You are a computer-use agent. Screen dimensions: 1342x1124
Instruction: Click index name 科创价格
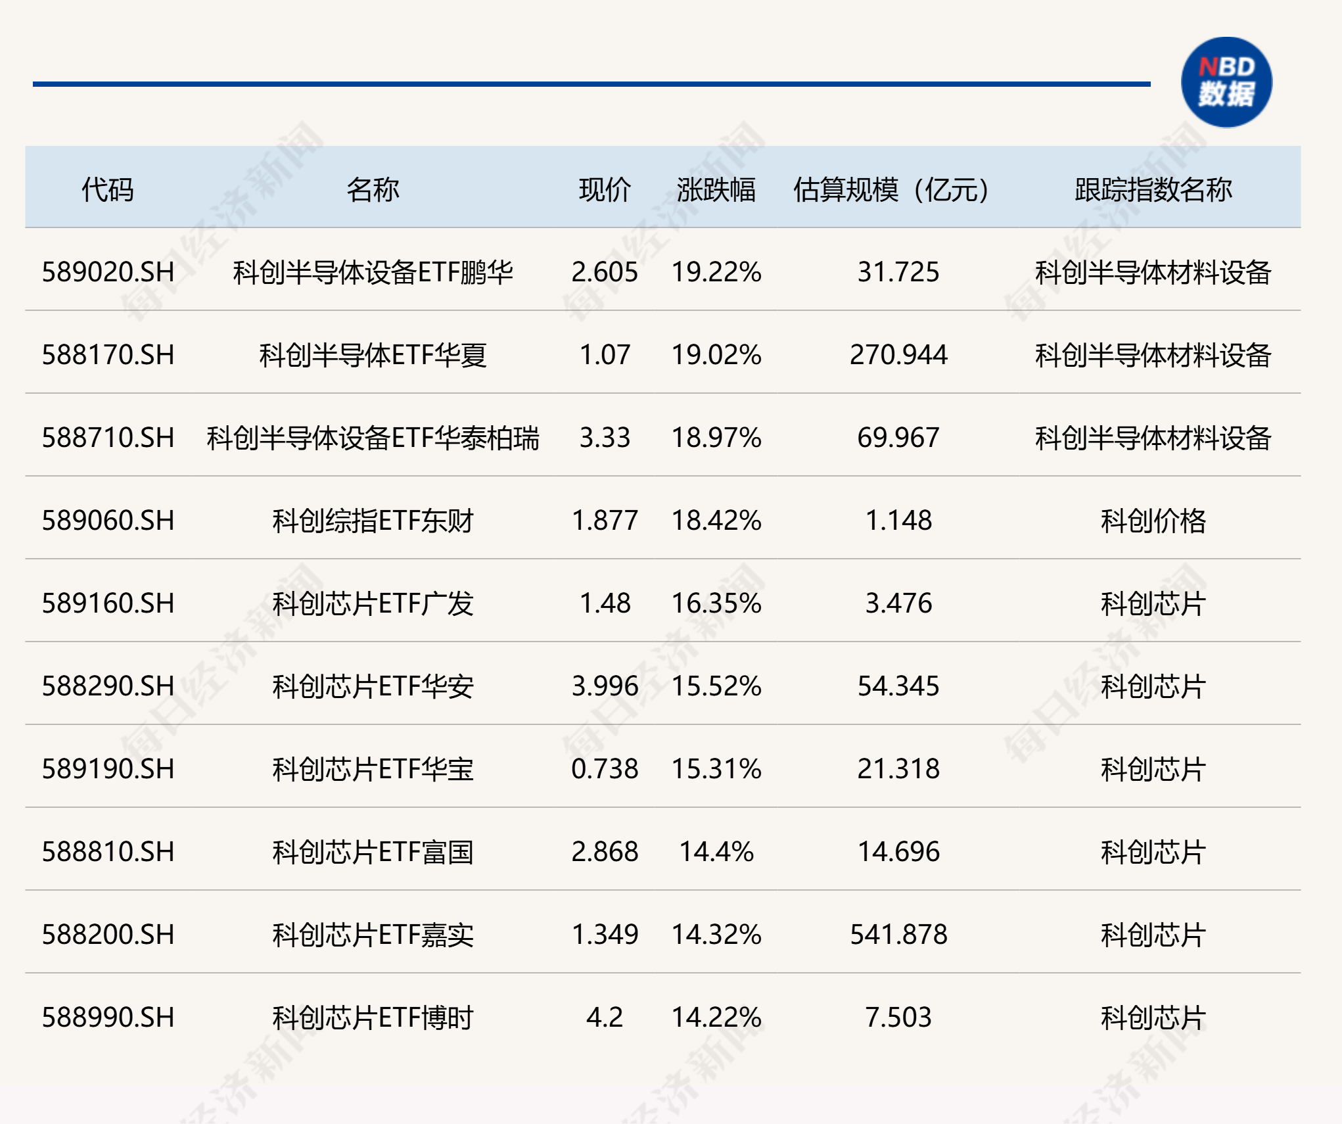[1153, 521]
